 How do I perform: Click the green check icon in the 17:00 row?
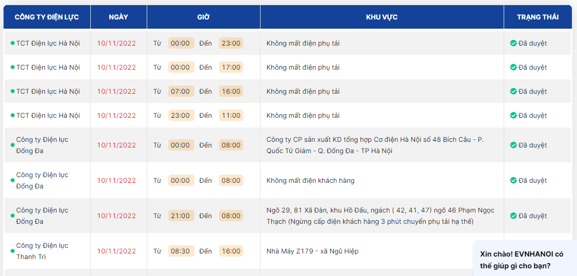[513, 68]
